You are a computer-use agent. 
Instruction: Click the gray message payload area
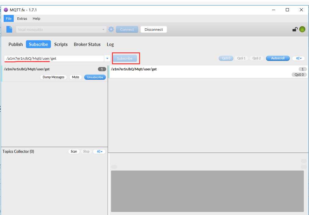click(207, 191)
